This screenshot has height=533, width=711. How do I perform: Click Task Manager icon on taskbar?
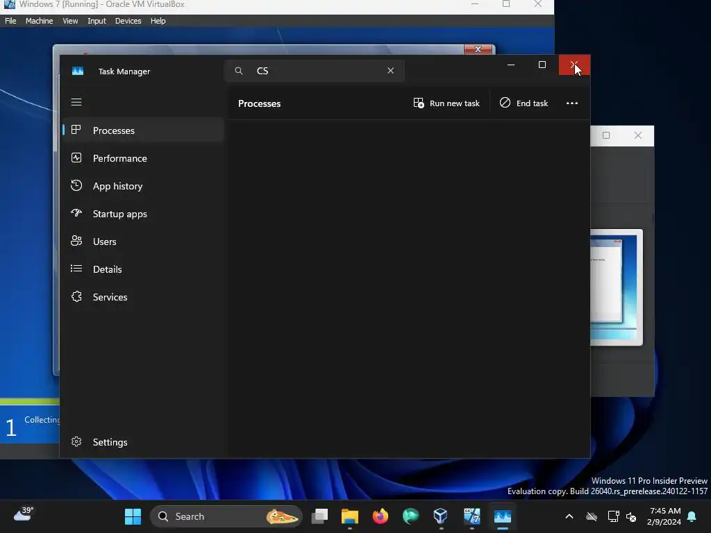(503, 516)
